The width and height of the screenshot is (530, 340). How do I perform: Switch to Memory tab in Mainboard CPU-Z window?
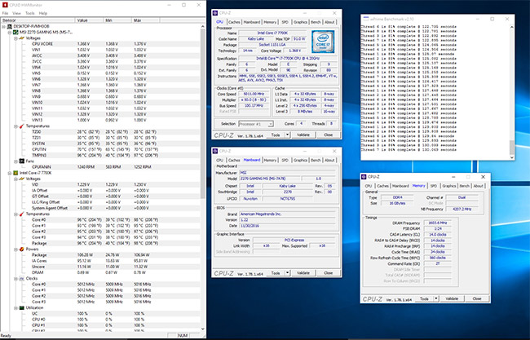(x=270, y=160)
